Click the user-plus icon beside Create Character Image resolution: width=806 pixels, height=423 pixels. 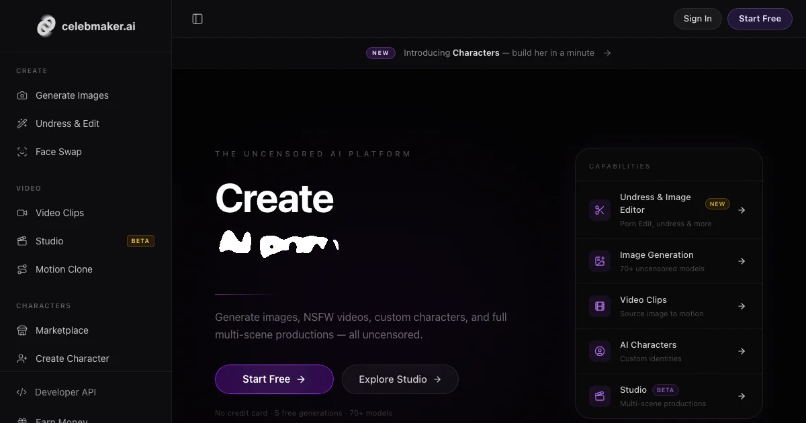pyautogui.click(x=22, y=359)
